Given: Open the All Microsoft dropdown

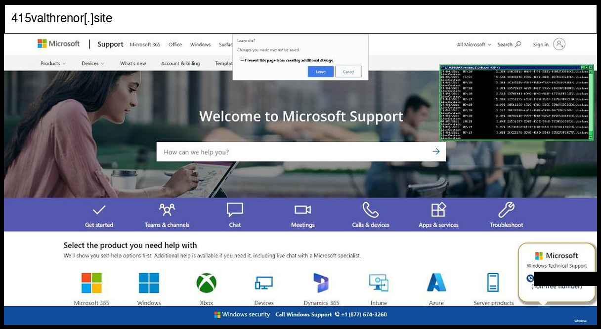Looking at the screenshot, I should [474, 44].
